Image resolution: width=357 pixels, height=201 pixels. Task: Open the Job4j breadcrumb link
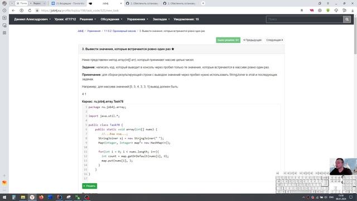(80, 31)
